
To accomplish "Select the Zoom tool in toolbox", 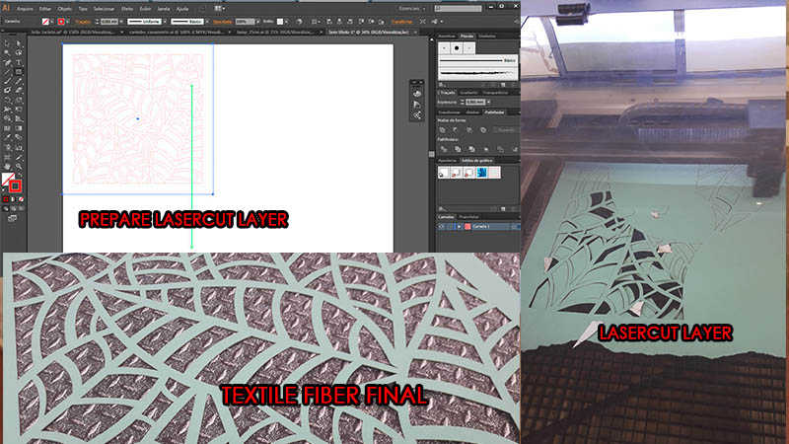I will pyautogui.click(x=19, y=166).
